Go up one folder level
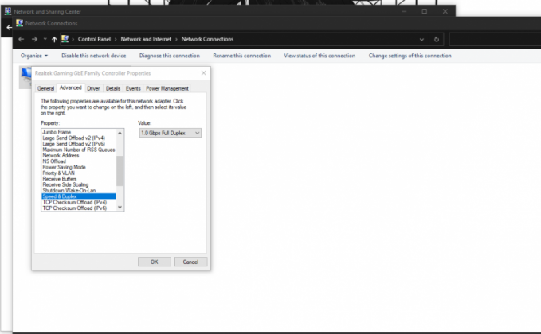 (x=54, y=39)
